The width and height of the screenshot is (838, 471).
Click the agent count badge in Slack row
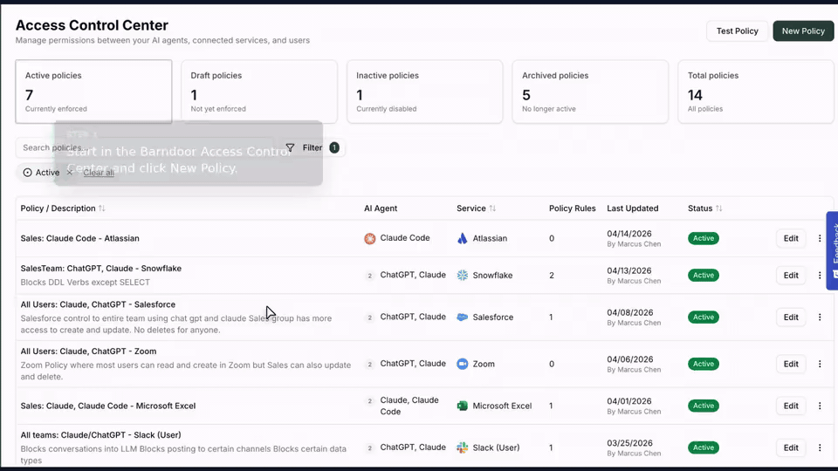click(369, 448)
